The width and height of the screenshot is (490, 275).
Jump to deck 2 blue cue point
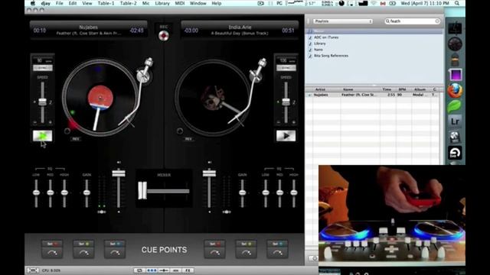277,253
